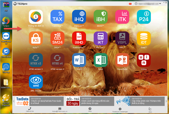Screen dimensions: 169x114
Task: Launch TaxOnline app icon
Action: coord(57,17)
